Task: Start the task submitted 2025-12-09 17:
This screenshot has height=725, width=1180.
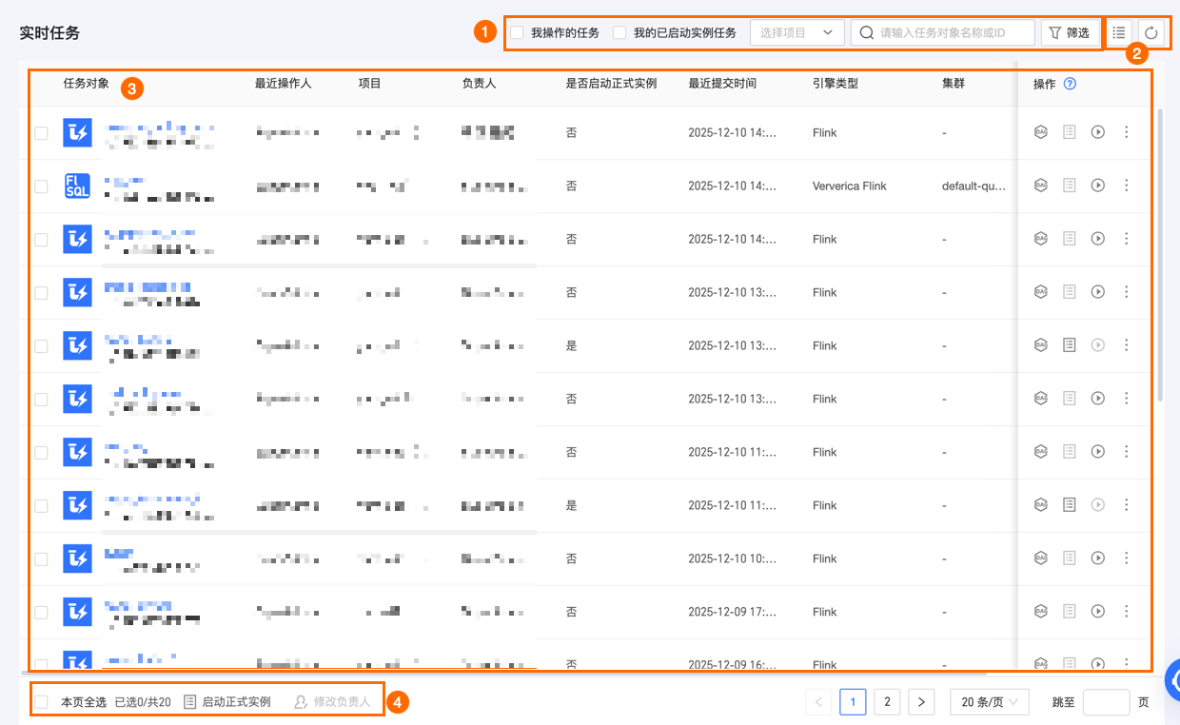Action: tap(1098, 612)
